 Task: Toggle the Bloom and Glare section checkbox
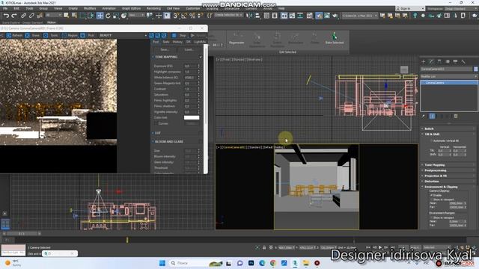point(201,141)
